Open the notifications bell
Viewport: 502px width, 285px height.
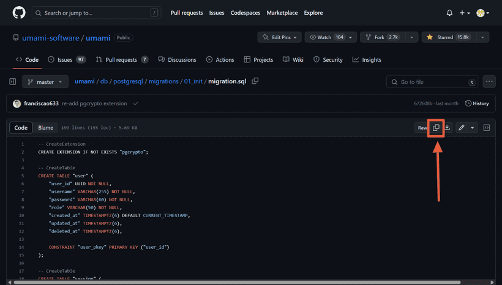[449, 13]
